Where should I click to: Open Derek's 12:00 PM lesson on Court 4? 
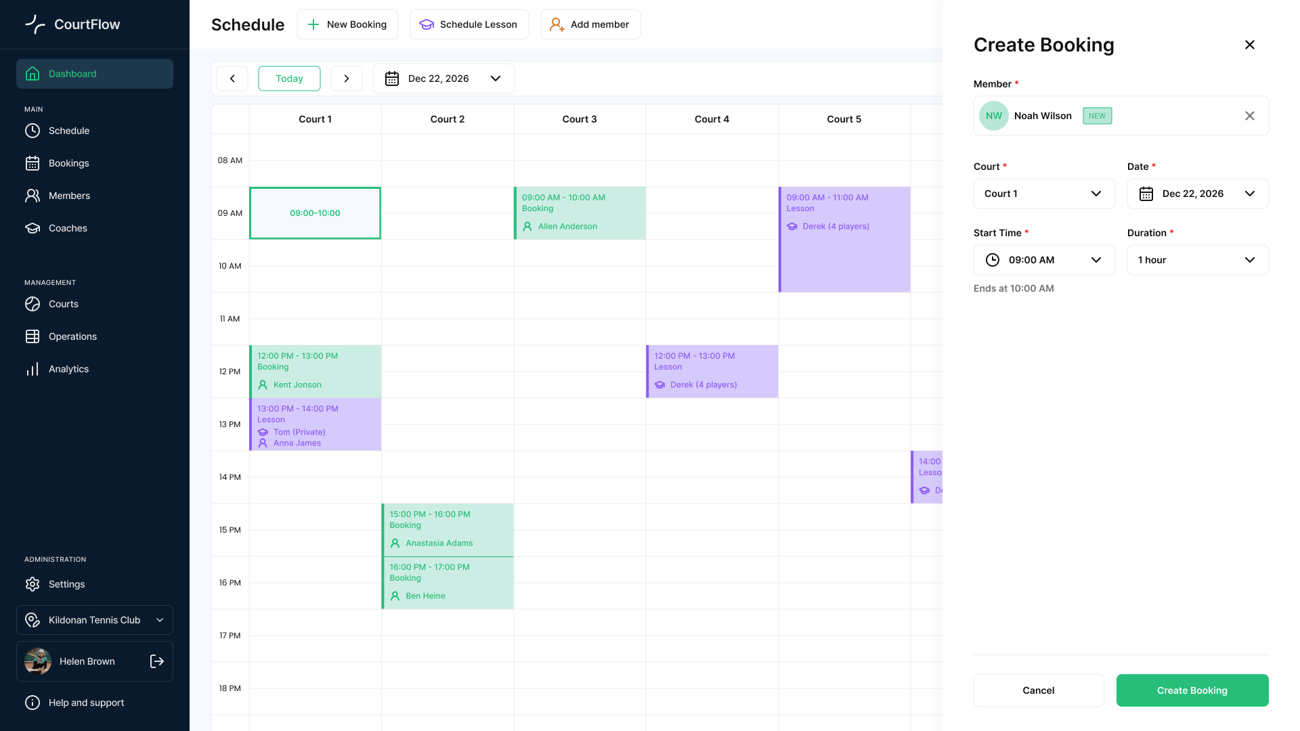(712, 372)
